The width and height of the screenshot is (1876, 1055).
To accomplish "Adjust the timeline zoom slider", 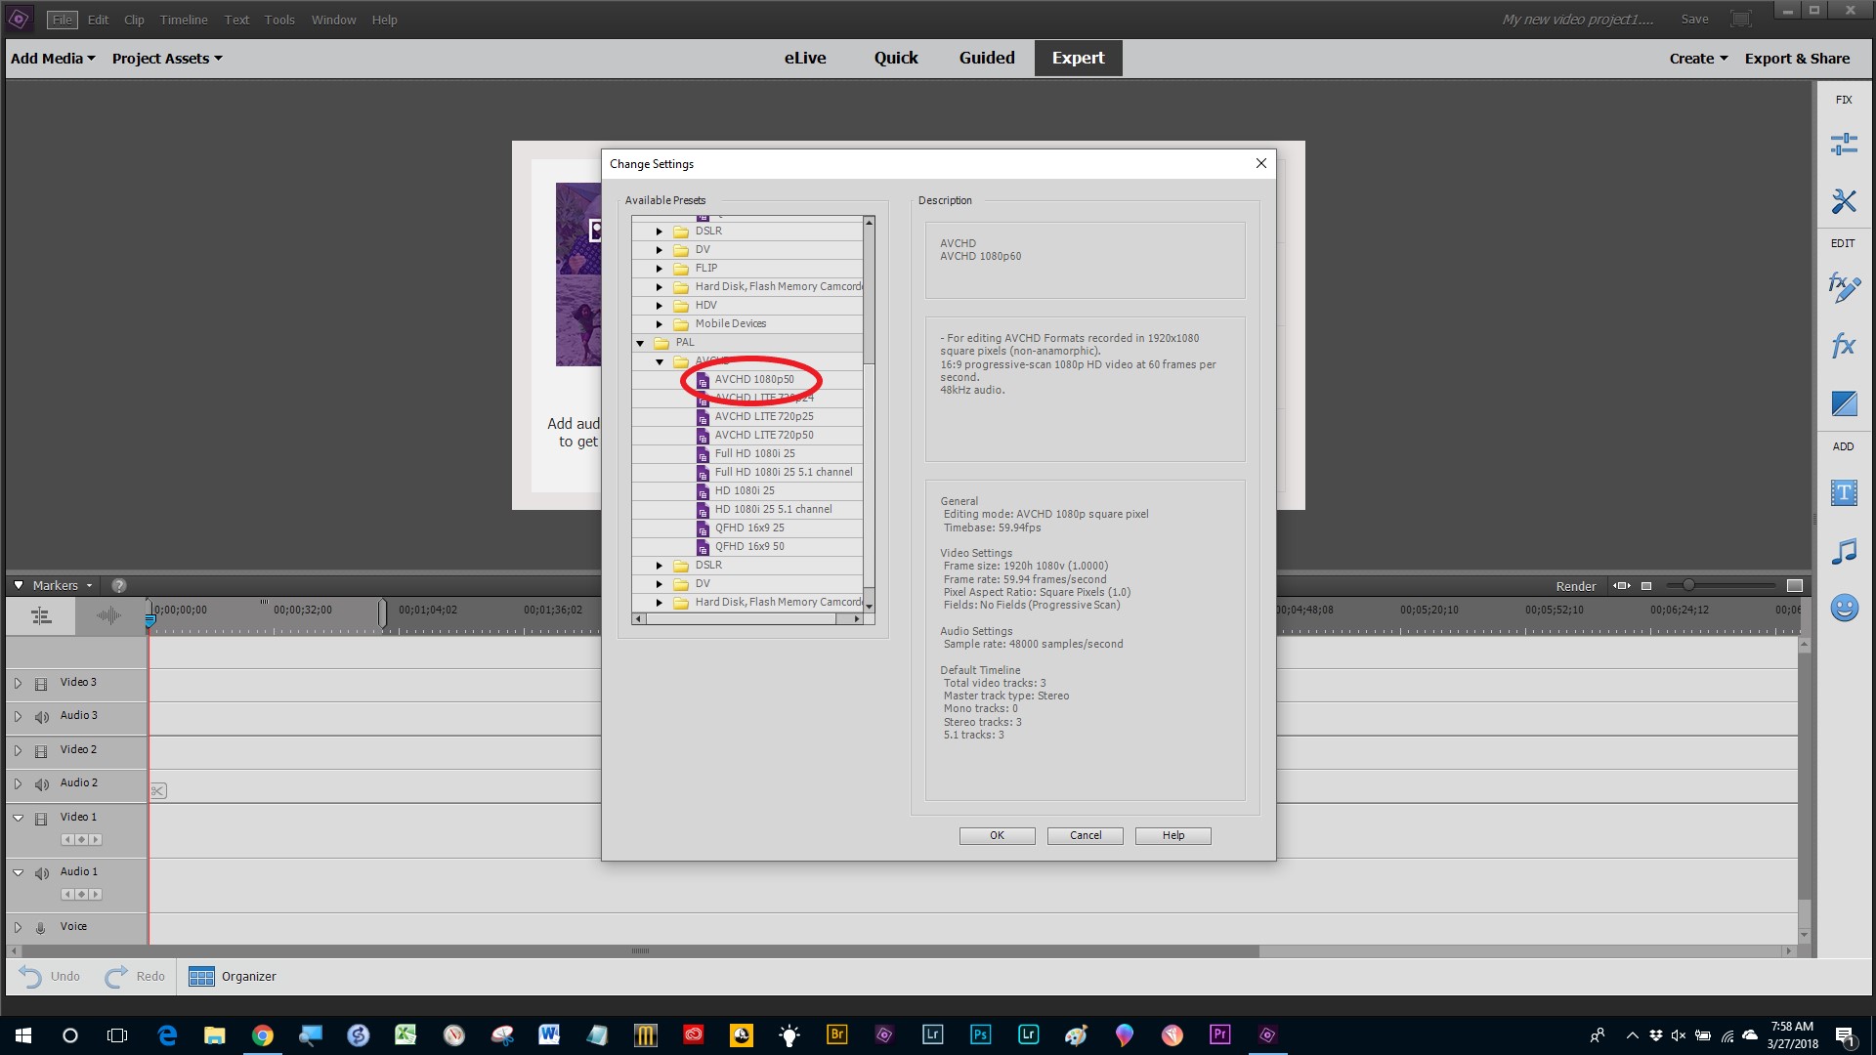I will pos(1688,586).
